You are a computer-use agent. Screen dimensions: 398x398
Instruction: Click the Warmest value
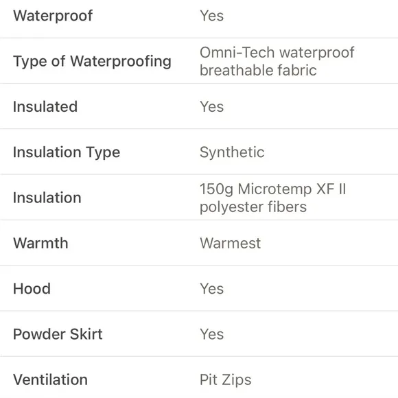tap(230, 243)
